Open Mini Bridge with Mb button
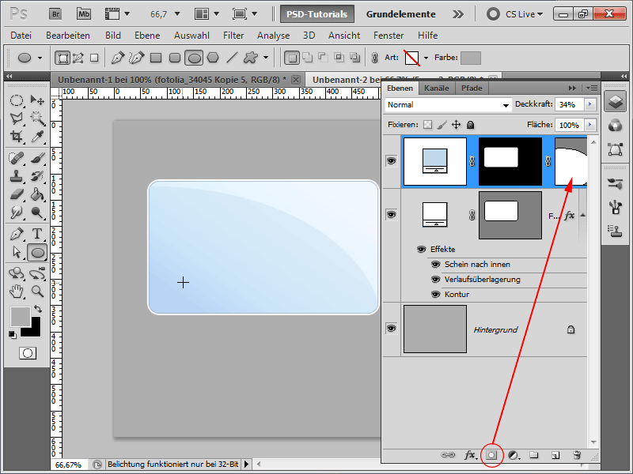This screenshot has height=474, width=633. tap(84, 13)
